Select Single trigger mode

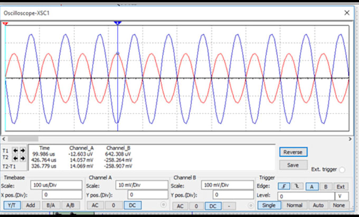point(269,205)
